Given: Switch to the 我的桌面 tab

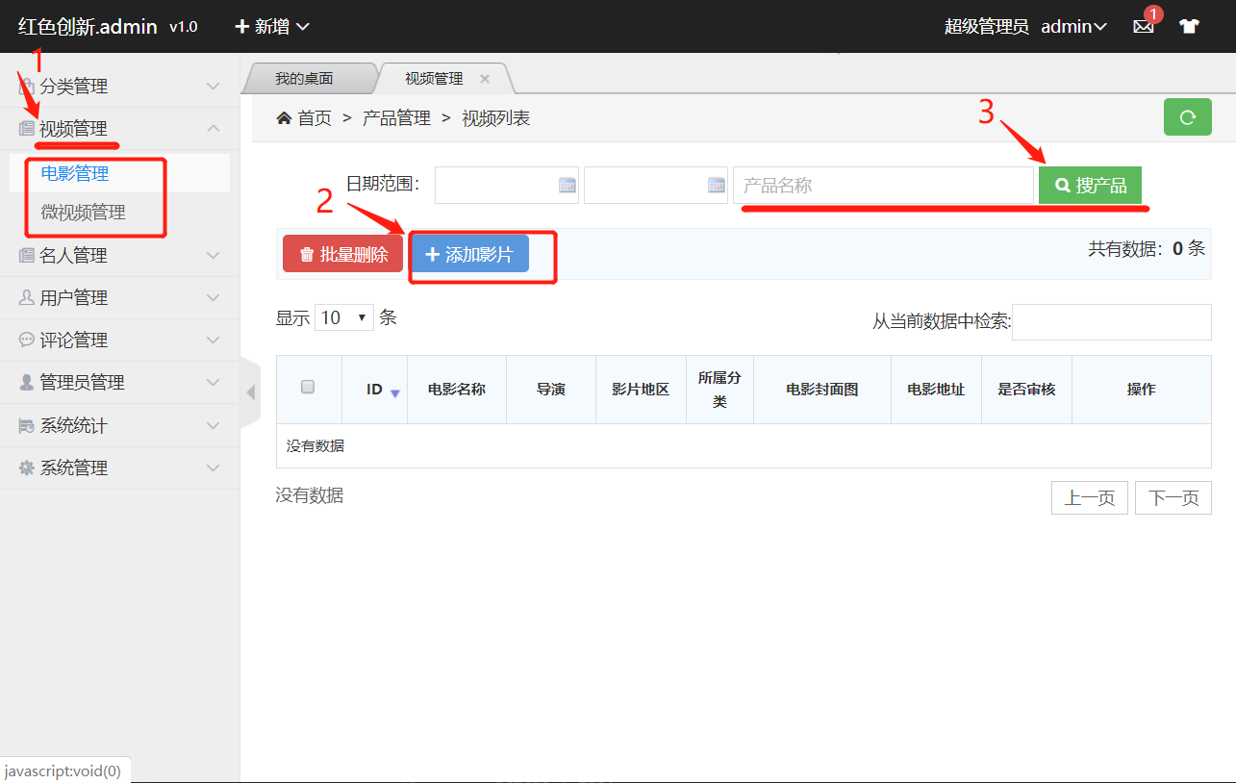Looking at the screenshot, I should (304, 79).
